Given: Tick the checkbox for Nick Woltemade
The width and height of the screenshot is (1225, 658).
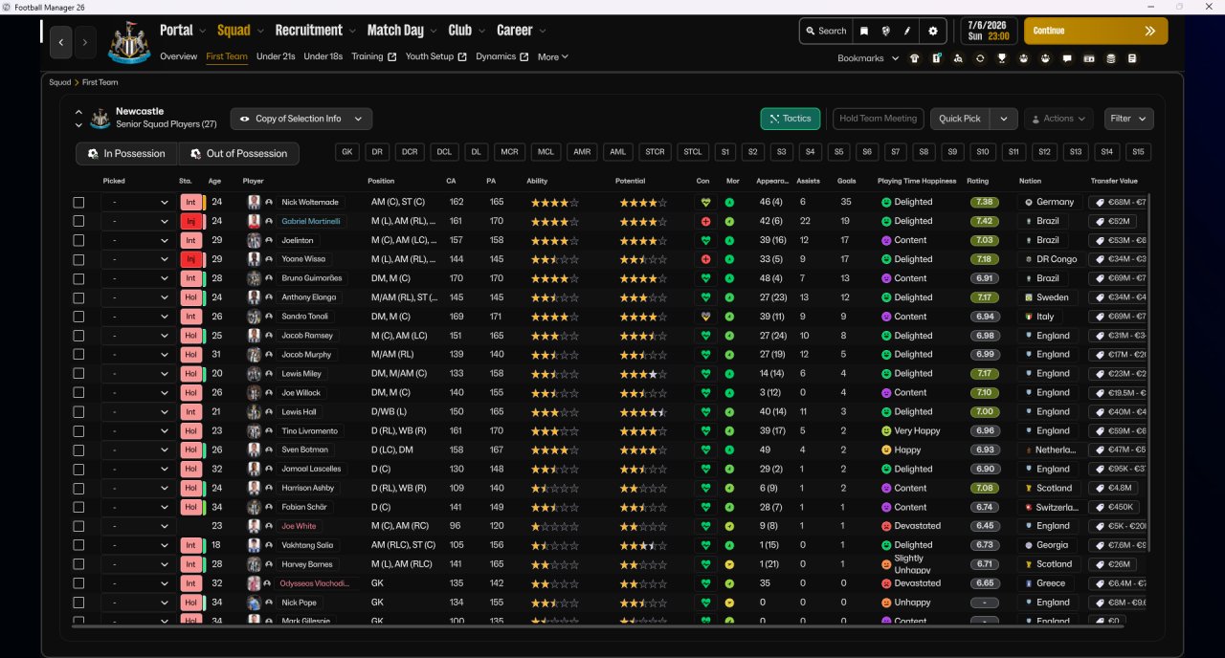Looking at the screenshot, I should [78, 203].
